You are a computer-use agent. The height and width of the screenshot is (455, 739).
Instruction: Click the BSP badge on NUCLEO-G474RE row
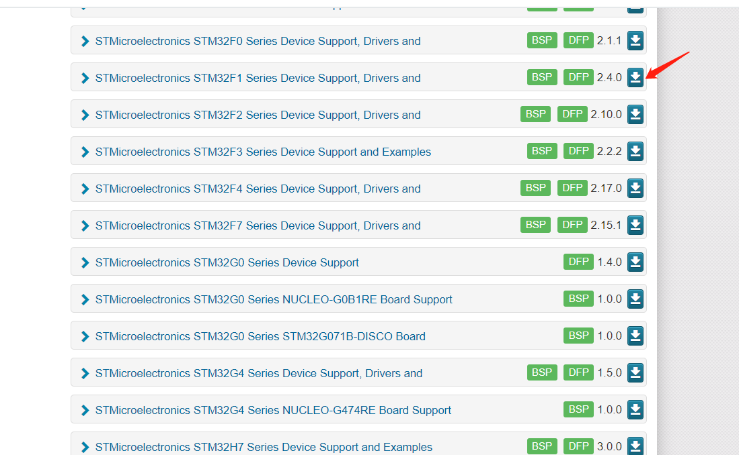[578, 409]
